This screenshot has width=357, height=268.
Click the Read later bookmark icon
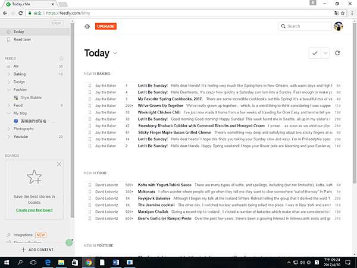pyautogui.click(x=9, y=40)
